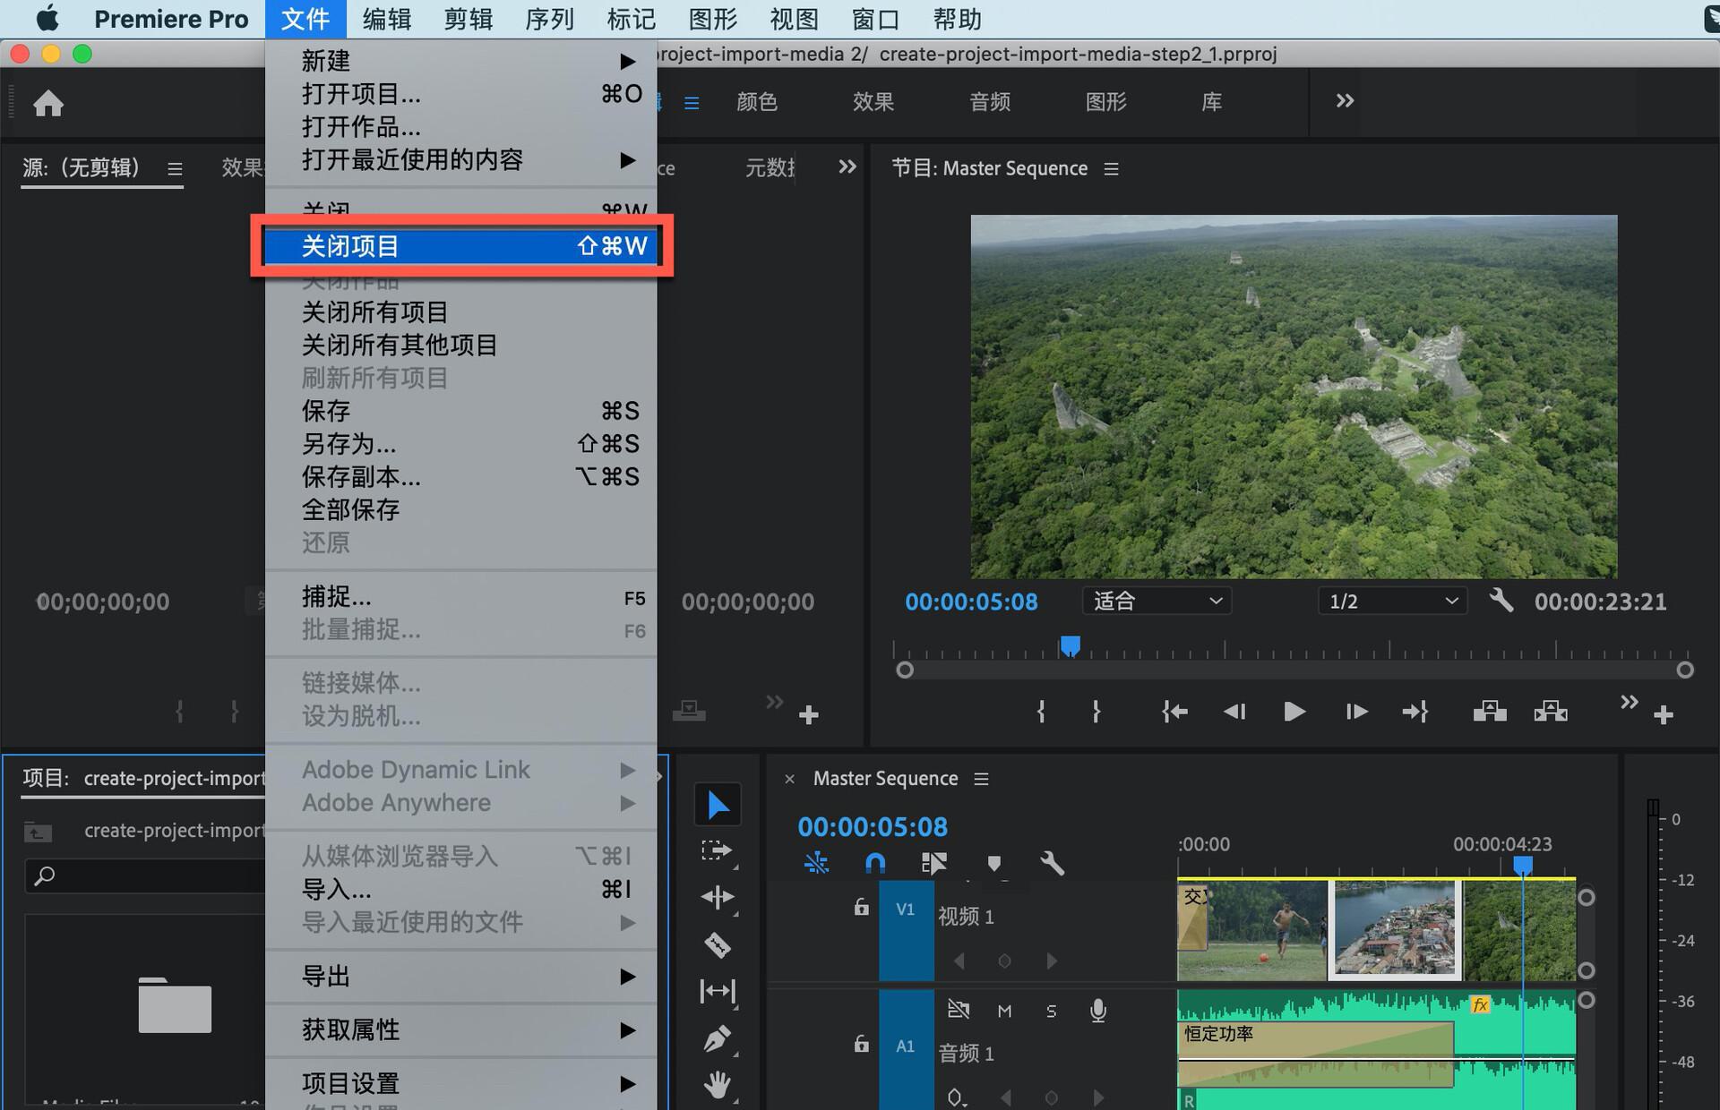Toggle sync lock on A1 track
1720x1110 pixels.
958,1010
